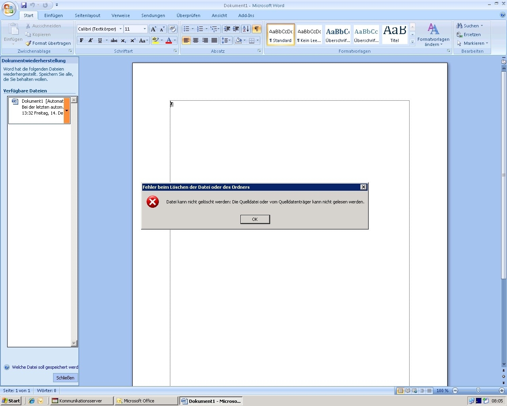Open the Sendungen ribbon tab
This screenshot has height=406, width=507.
tap(153, 15)
